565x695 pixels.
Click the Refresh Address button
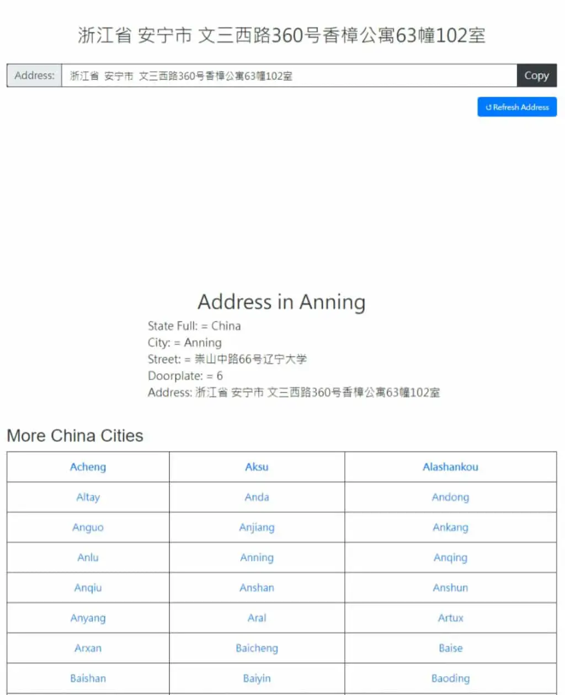tap(517, 107)
